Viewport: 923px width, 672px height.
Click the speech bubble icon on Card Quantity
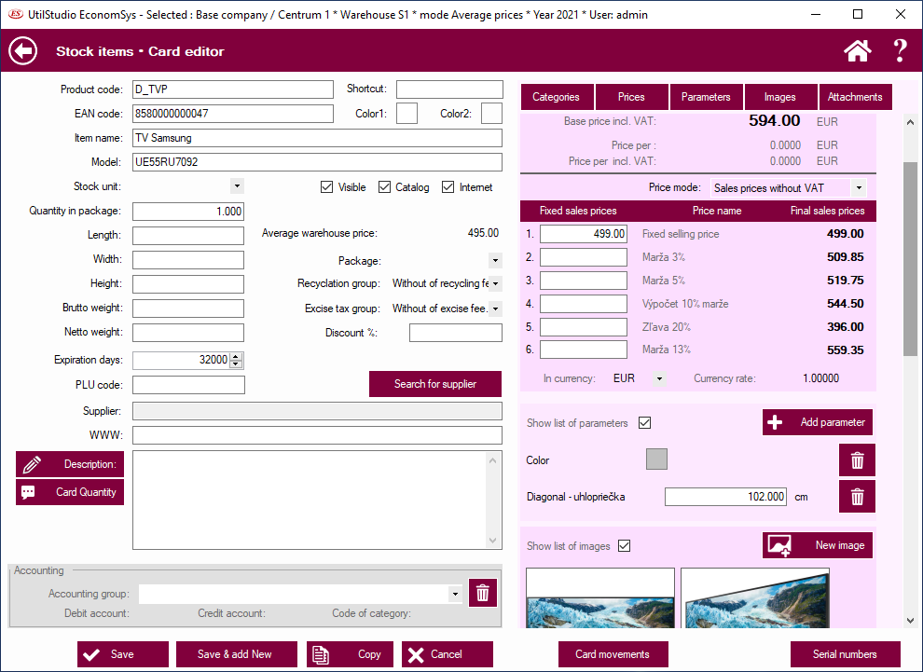28,492
